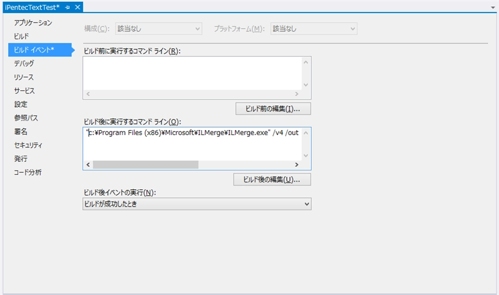This screenshot has height=295, width=499.
Task: Click the ビルド後イベントの実行(N) label
Action: pyautogui.click(x=120, y=193)
